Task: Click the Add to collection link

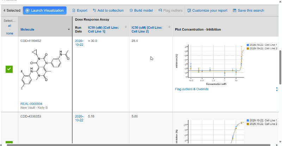Action: (110, 11)
